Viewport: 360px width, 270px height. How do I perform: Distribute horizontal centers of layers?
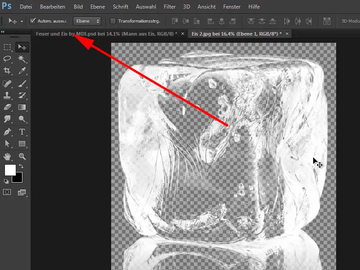point(298,21)
